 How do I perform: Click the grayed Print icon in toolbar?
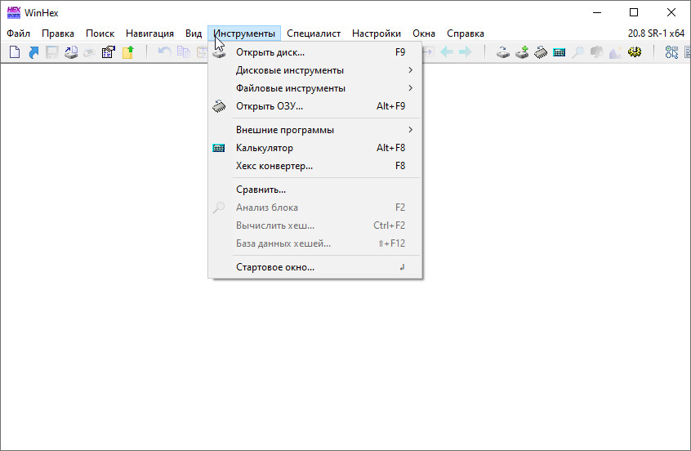tap(90, 52)
